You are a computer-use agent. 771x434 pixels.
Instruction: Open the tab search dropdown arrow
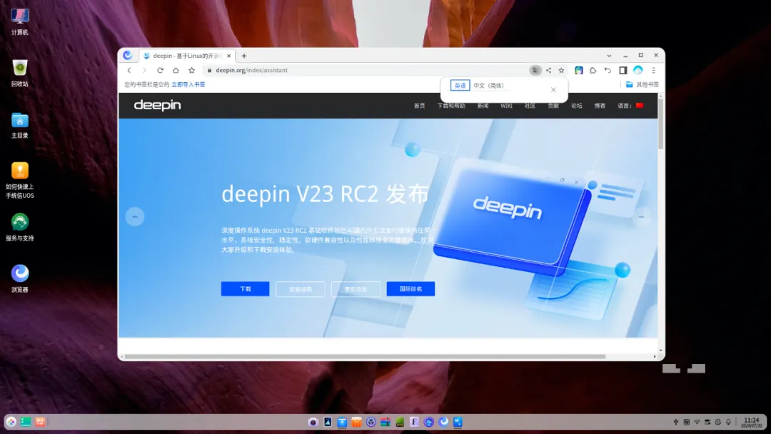tap(609, 56)
